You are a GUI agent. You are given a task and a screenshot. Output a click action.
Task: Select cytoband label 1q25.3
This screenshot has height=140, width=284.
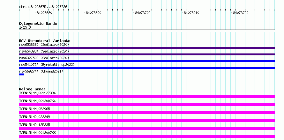(25, 28)
